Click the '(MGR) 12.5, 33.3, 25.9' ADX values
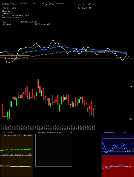 (x=28, y=22)
